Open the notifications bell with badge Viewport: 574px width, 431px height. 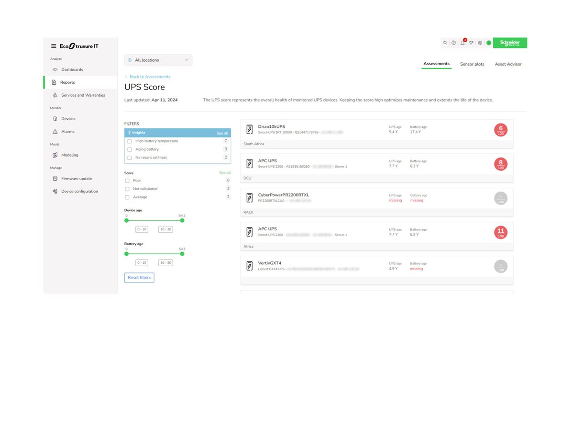click(x=462, y=43)
